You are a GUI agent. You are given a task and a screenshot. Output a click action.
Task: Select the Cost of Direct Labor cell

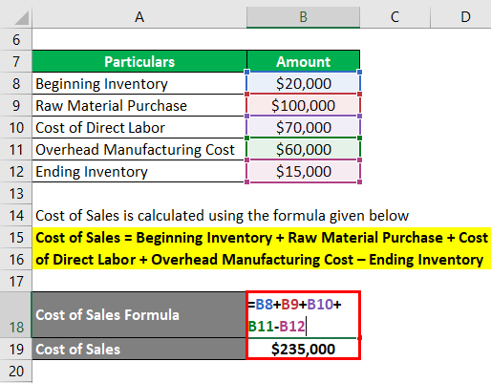point(139,128)
